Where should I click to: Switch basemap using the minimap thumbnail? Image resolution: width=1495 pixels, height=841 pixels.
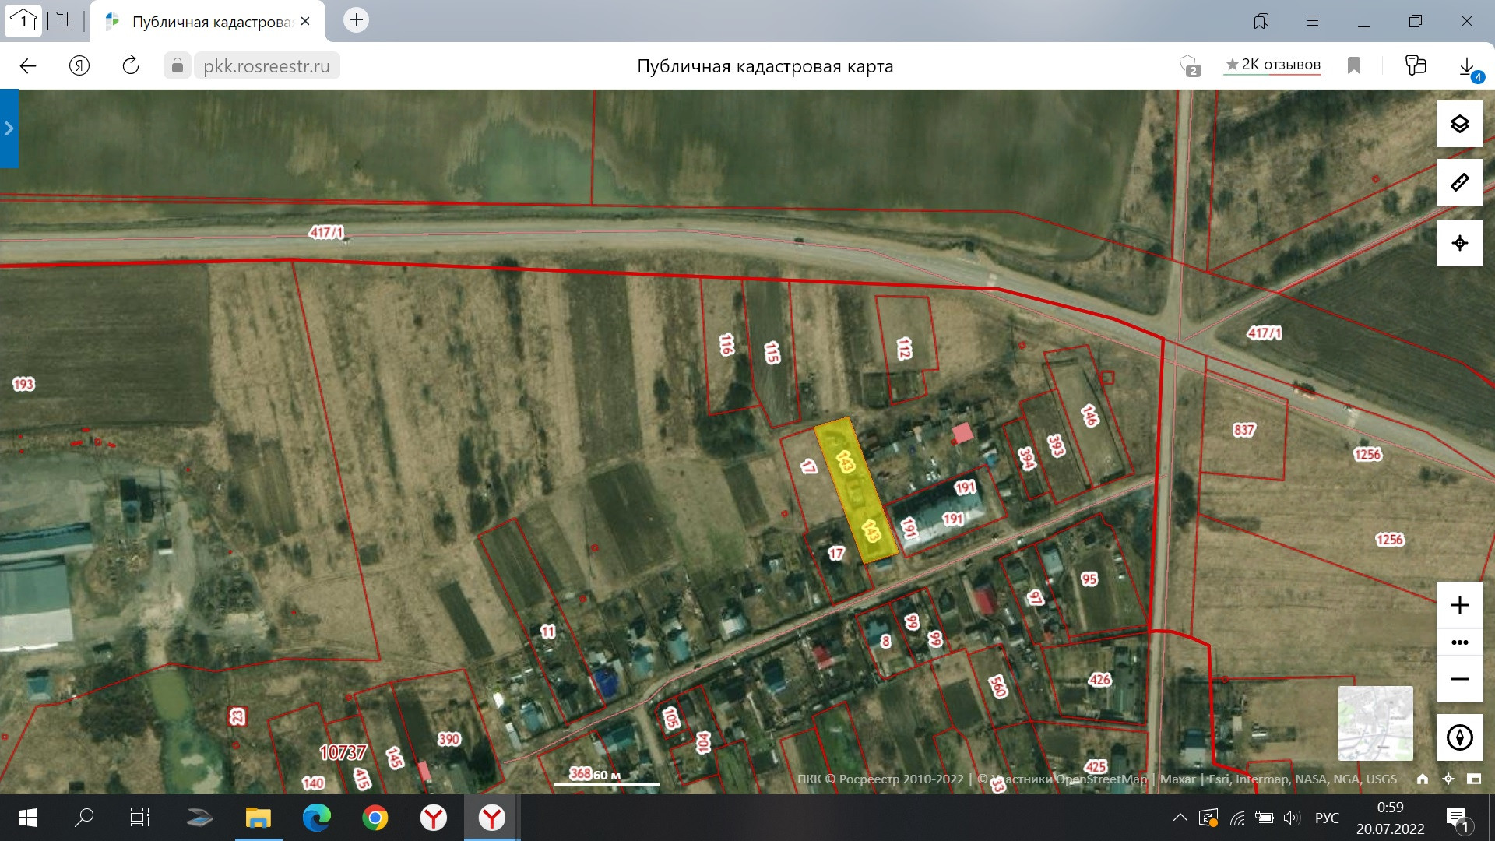(x=1375, y=723)
